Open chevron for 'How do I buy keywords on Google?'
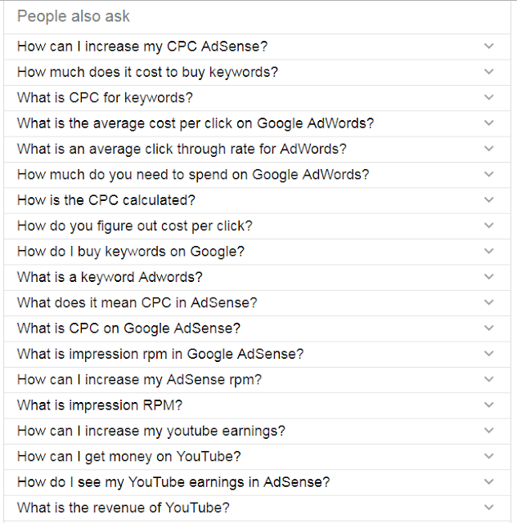The height and width of the screenshot is (523, 517). [x=488, y=251]
